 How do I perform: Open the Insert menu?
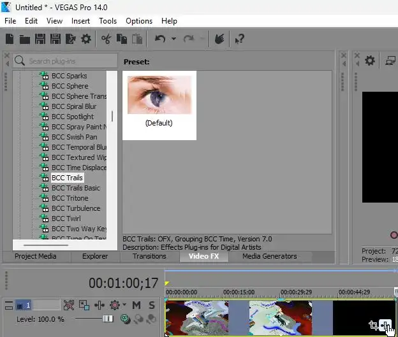(x=80, y=21)
